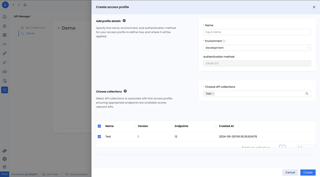
Task: Click the help icon beside Choose collections
Action: point(125,91)
